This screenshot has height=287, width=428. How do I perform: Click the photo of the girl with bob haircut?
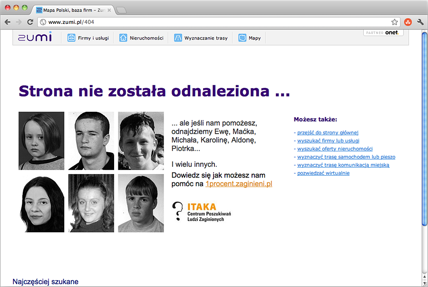[41, 140]
